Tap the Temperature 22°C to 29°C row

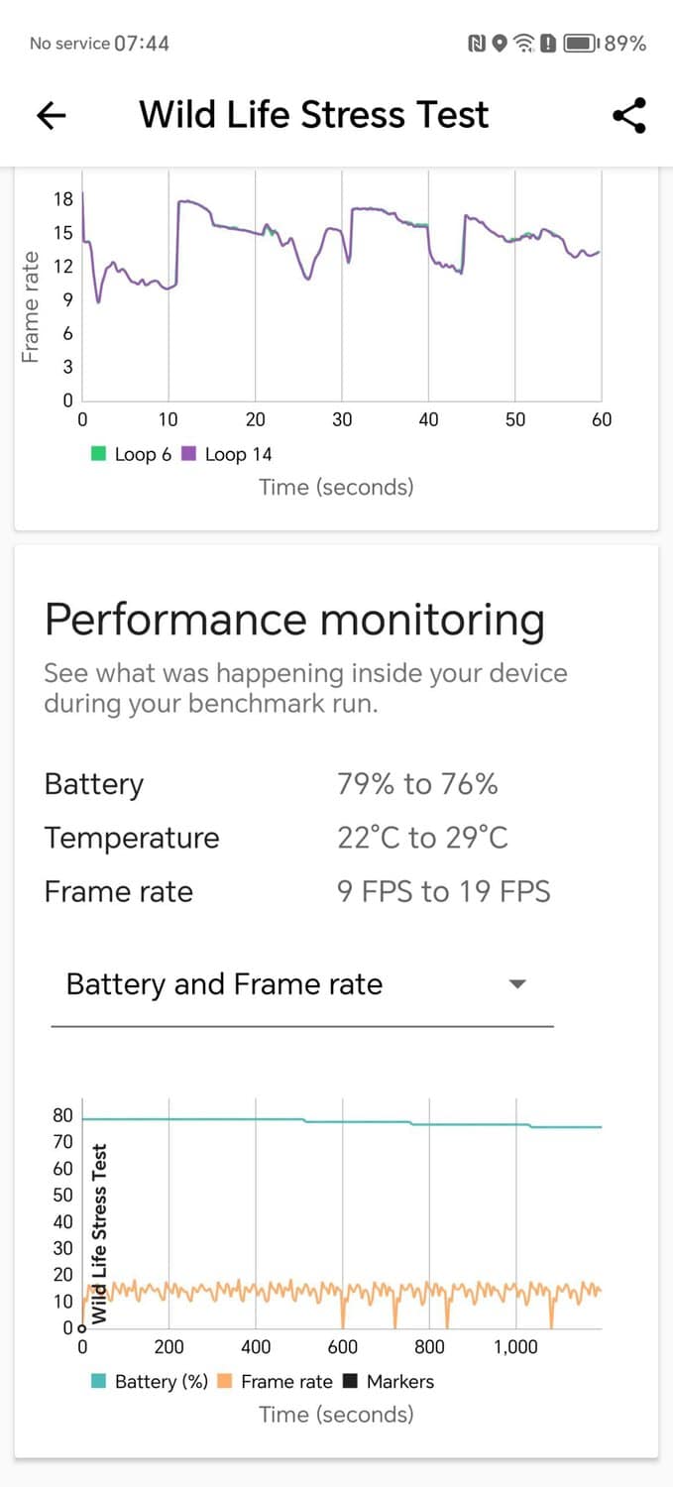[x=276, y=838]
